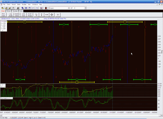The width and height of the screenshot is (163, 119).
Task: Select the arrow pointer tool
Action: click(x=37, y=15)
